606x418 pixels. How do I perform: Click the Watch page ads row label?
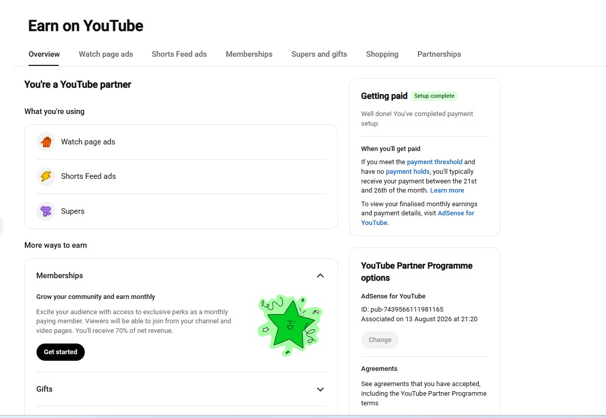pos(88,142)
